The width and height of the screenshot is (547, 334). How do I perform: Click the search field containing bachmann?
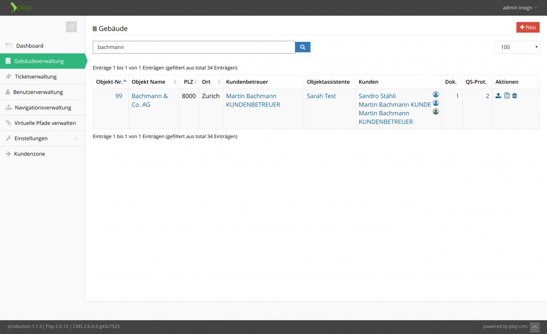[x=194, y=47]
